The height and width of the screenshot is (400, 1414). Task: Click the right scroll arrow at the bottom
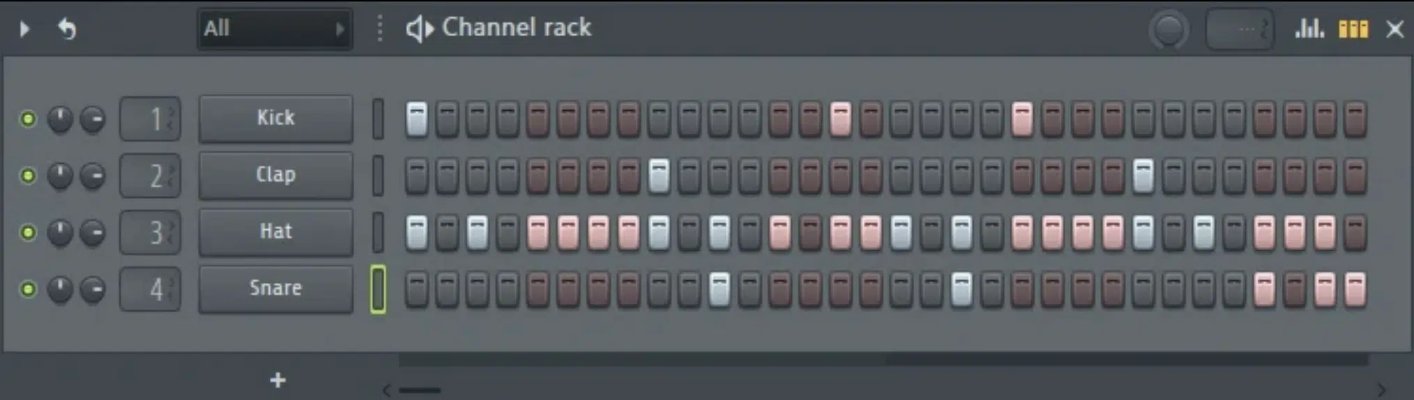click(1381, 390)
